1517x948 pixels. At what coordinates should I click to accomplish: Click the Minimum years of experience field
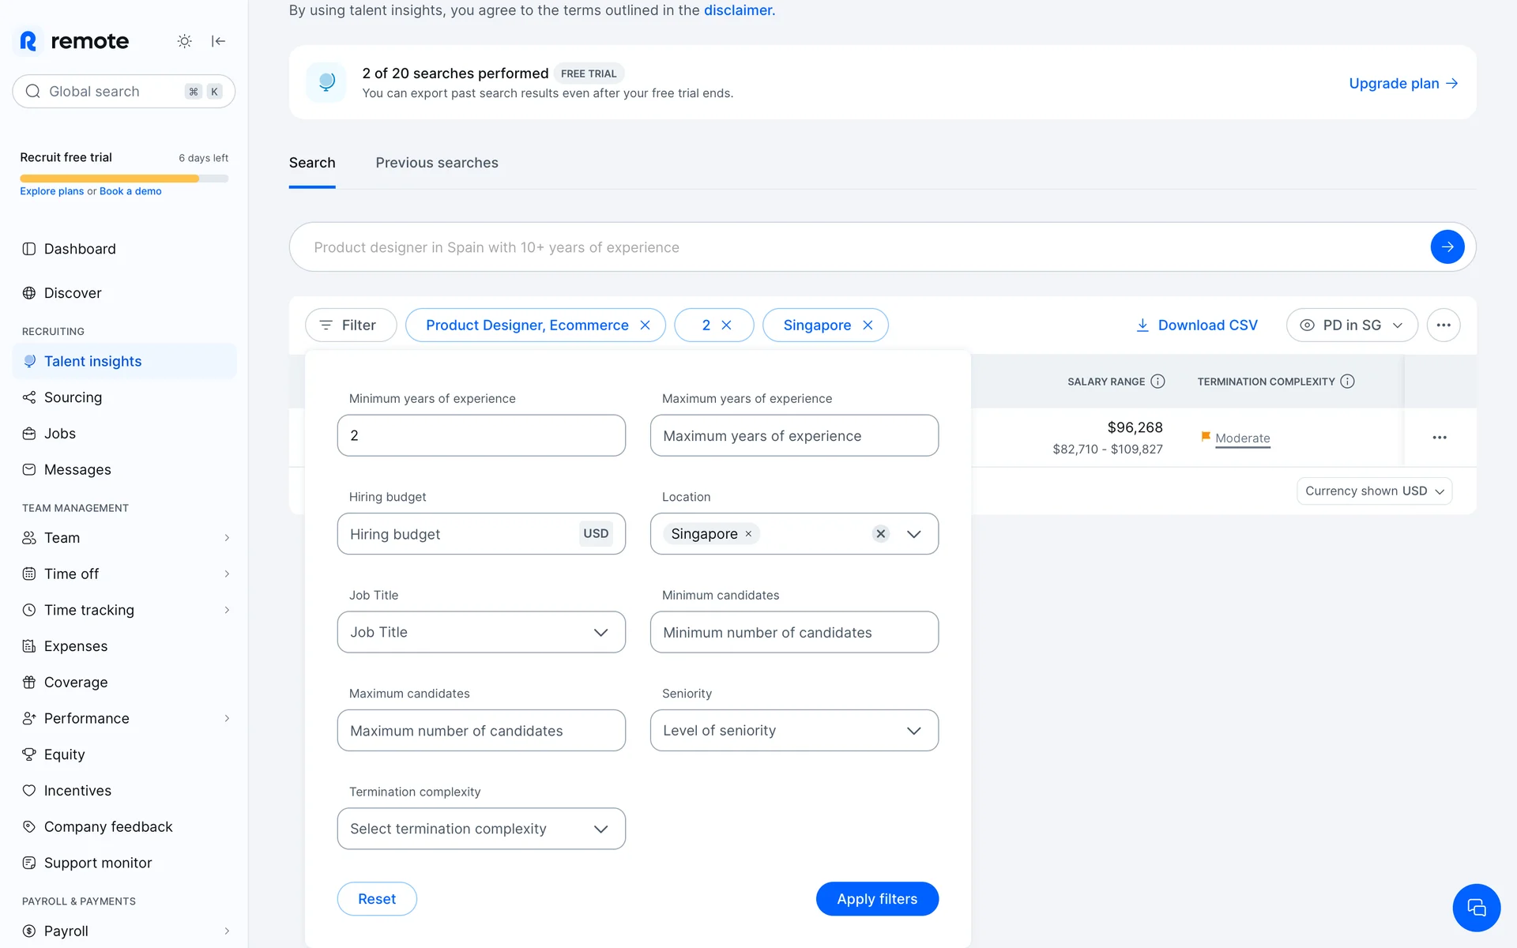click(x=480, y=435)
